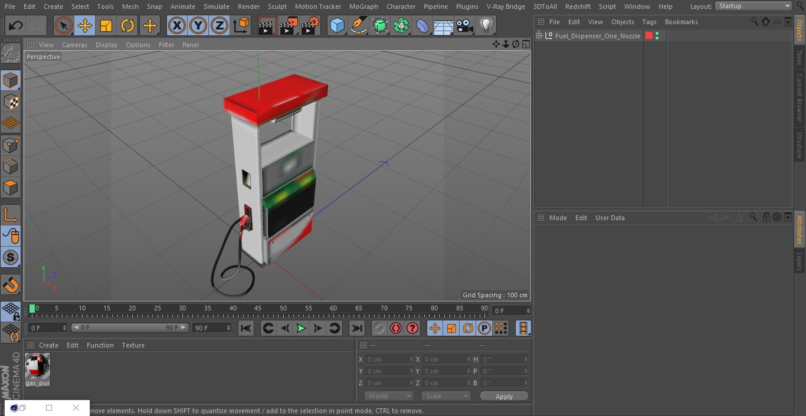Add a Subdivision Surface generator

click(x=380, y=26)
